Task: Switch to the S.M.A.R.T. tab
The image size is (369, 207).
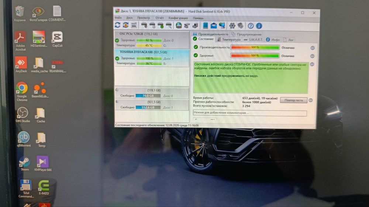Action: [x=253, y=40]
